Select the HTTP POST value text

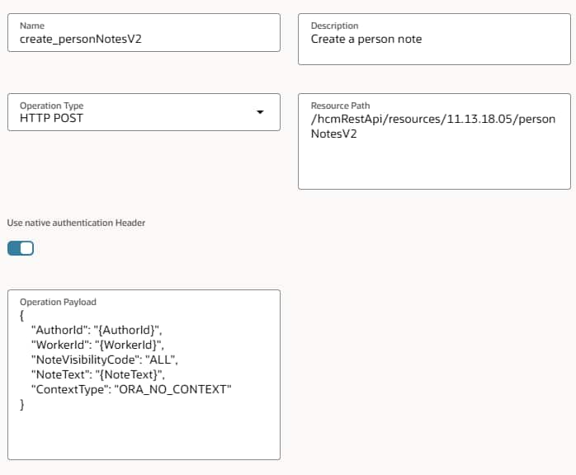(x=51, y=118)
